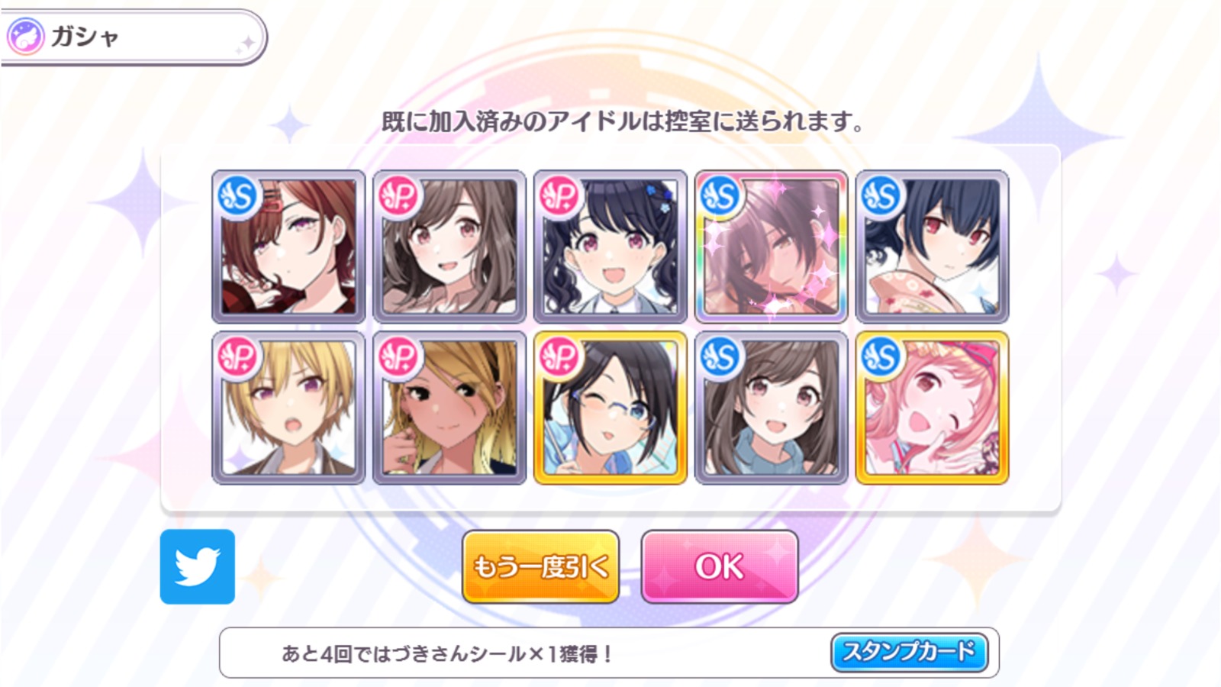The image size is (1221, 687).
Task: Open the red-haired idol card with hairclip
Action: (x=288, y=247)
